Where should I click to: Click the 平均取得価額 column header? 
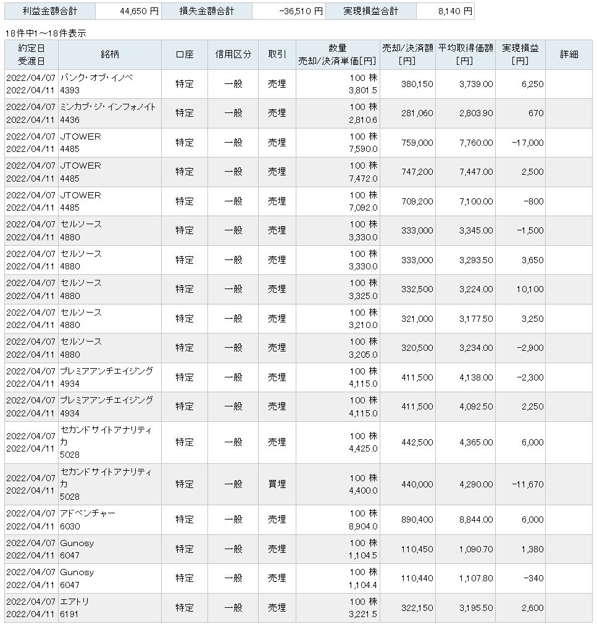tap(465, 55)
